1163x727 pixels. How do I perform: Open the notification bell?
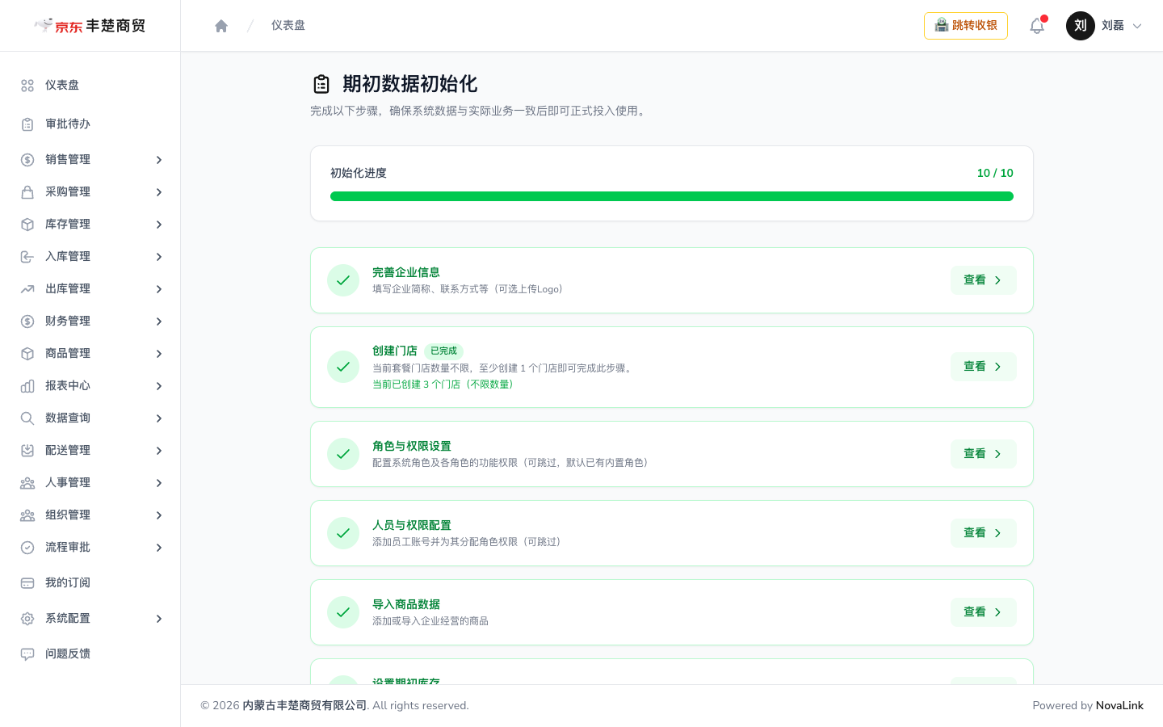click(1037, 26)
